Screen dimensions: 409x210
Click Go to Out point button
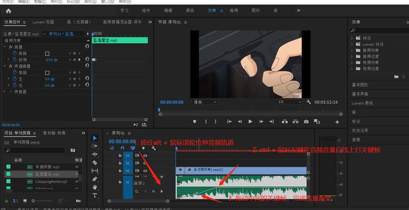272,121
